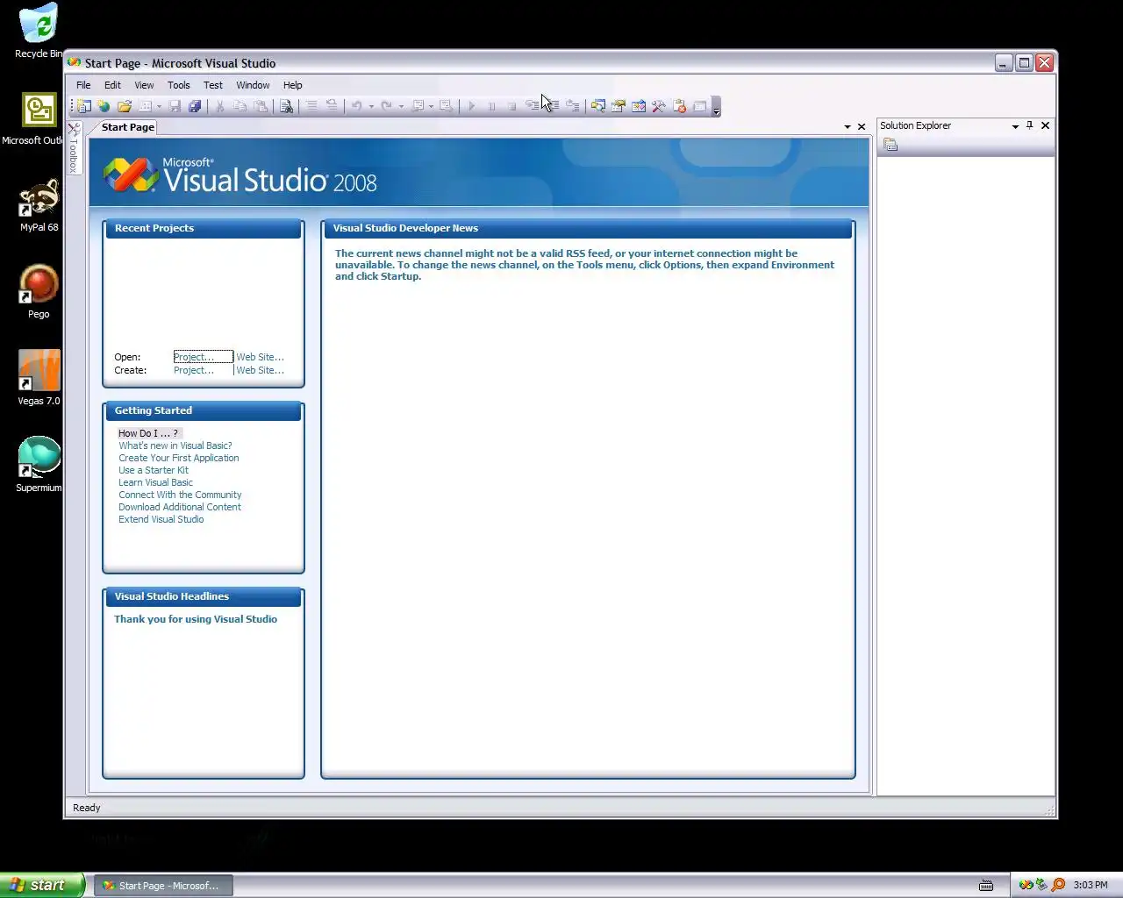
Task: Click the How Do I ... ? link
Action: [x=148, y=433]
